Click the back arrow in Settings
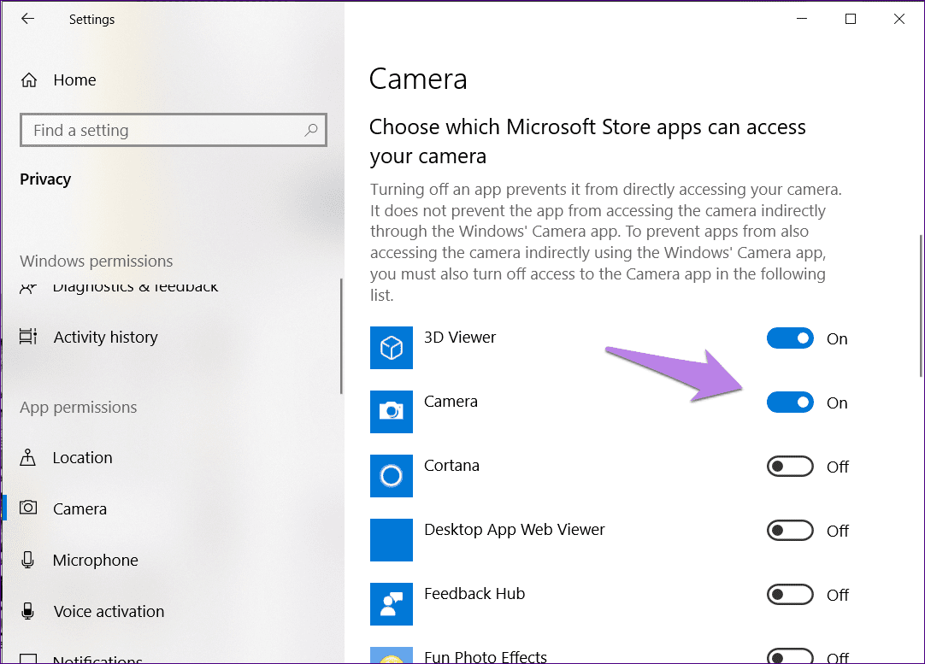925x664 pixels. coord(28,19)
